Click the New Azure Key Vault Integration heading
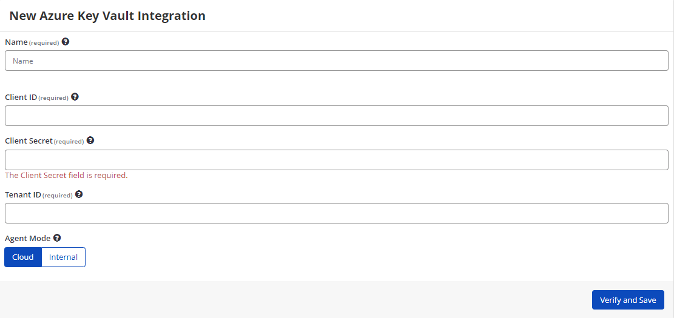The width and height of the screenshot is (674, 318). click(107, 16)
